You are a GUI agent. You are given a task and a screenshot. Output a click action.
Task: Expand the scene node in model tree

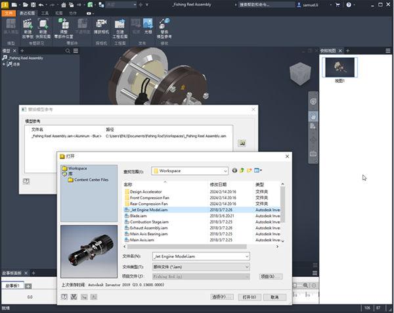[x=4, y=64]
